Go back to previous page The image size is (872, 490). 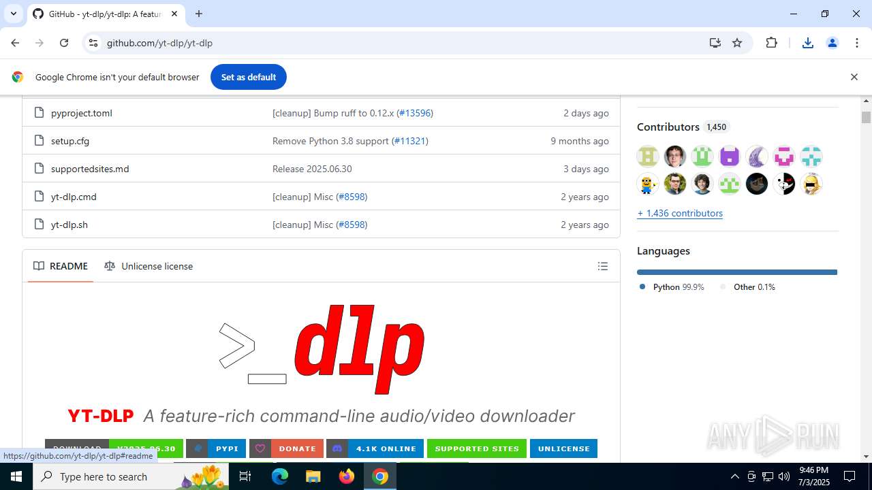pos(15,43)
